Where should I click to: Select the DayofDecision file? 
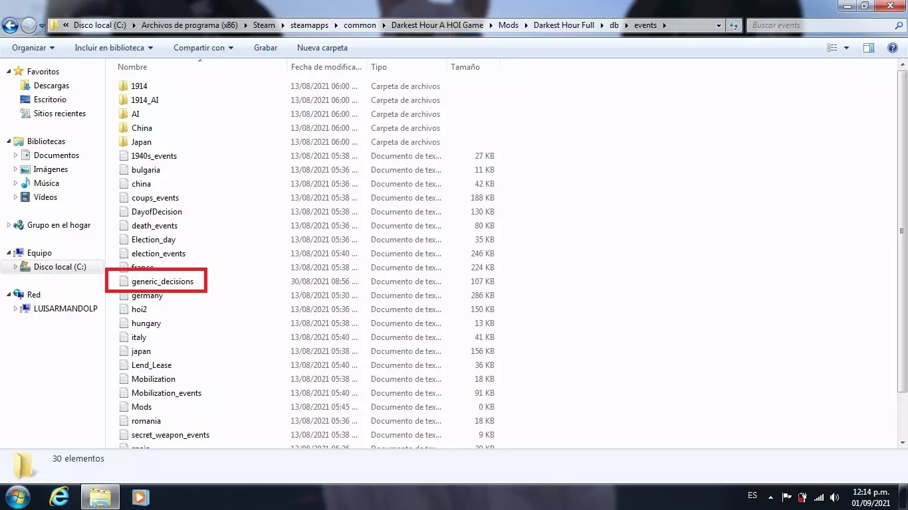pos(157,212)
